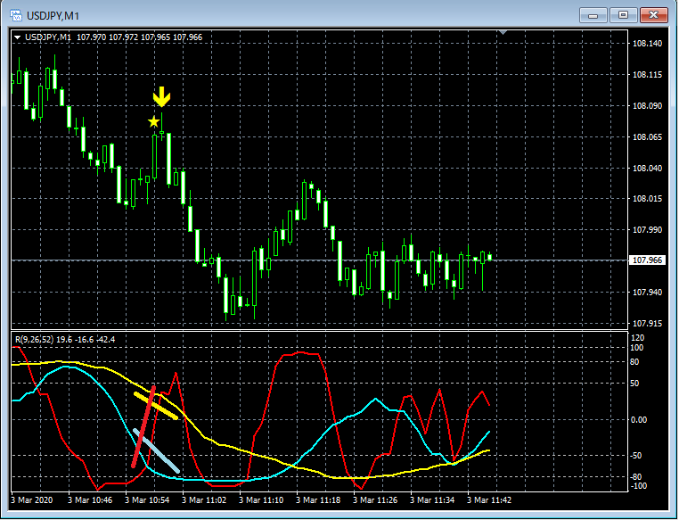
Task: Close the USDJPY,M1 chart window
Action: pyautogui.click(x=653, y=15)
